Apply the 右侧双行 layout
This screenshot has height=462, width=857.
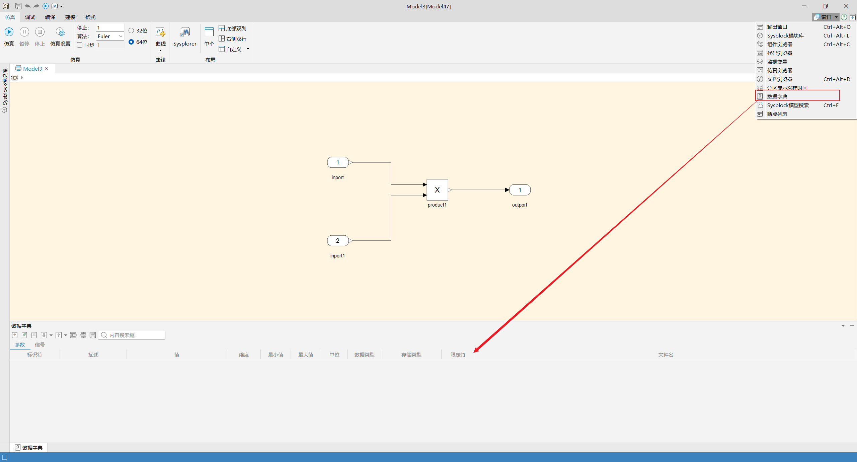point(233,39)
